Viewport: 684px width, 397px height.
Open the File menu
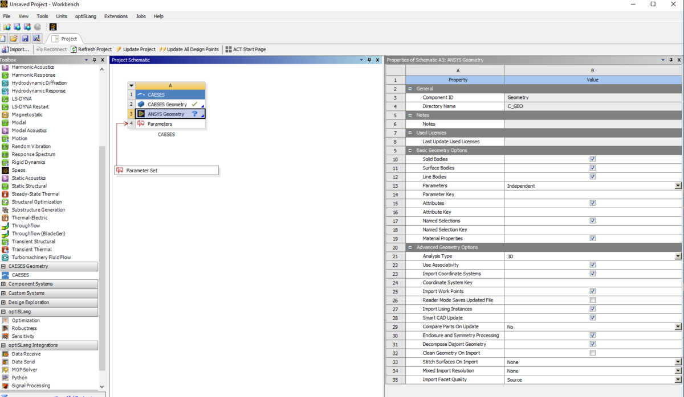tap(7, 16)
